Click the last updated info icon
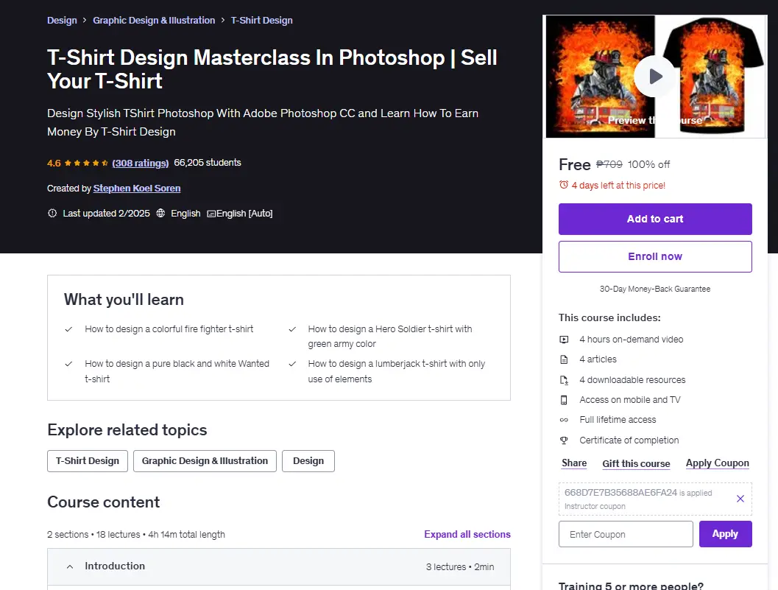The height and width of the screenshot is (590, 778). click(52, 213)
